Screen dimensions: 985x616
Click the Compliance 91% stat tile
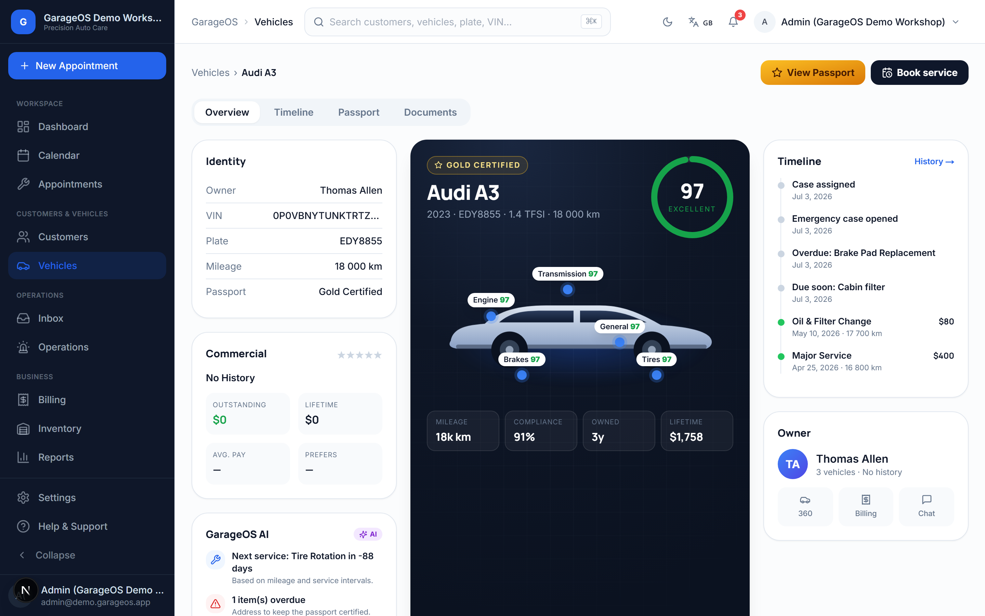[540, 431]
